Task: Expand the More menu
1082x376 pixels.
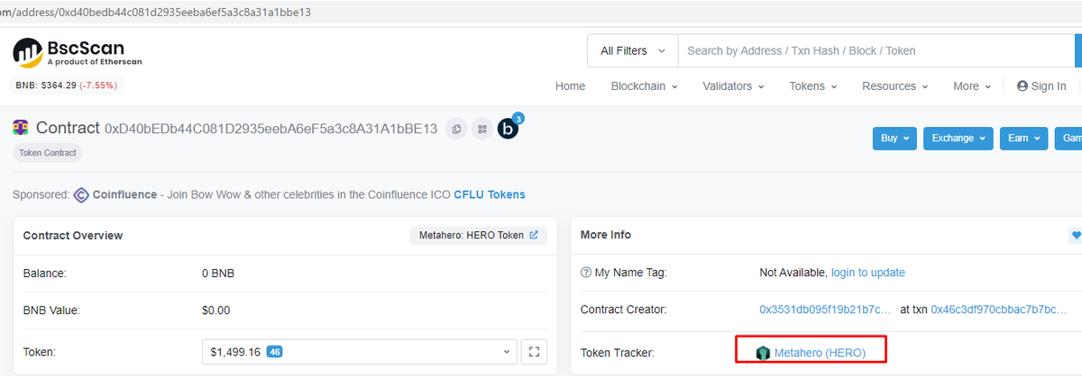Action: click(972, 86)
